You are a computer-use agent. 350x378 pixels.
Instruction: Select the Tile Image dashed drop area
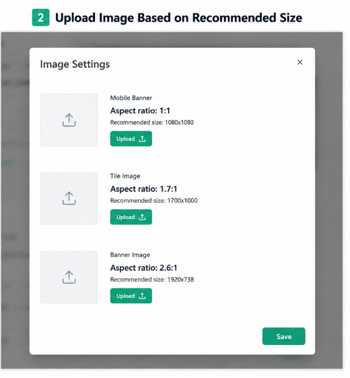[x=69, y=198]
